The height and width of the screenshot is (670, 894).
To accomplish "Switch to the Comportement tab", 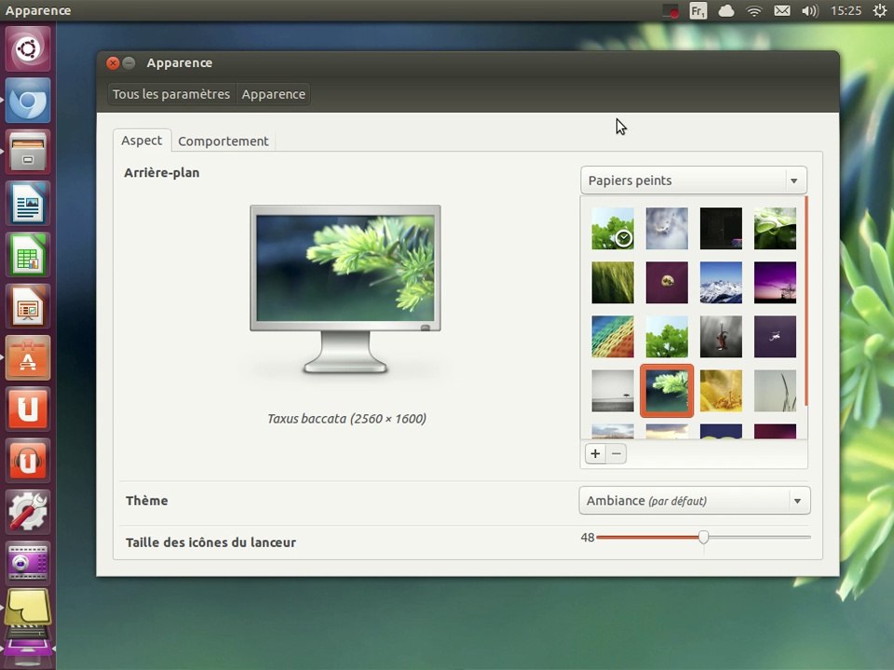I will (x=223, y=141).
